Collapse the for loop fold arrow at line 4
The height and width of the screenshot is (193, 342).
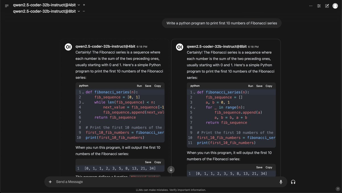coord(194,108)
